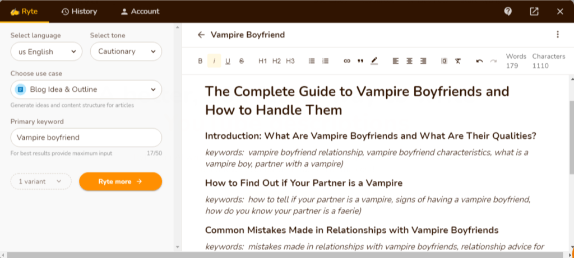Viewport: 574px width, 258px height.
Task: Click the 17/50 character counter
Action: coord(154,153)
